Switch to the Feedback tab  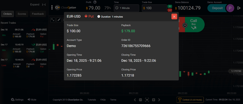coord(38,14)
